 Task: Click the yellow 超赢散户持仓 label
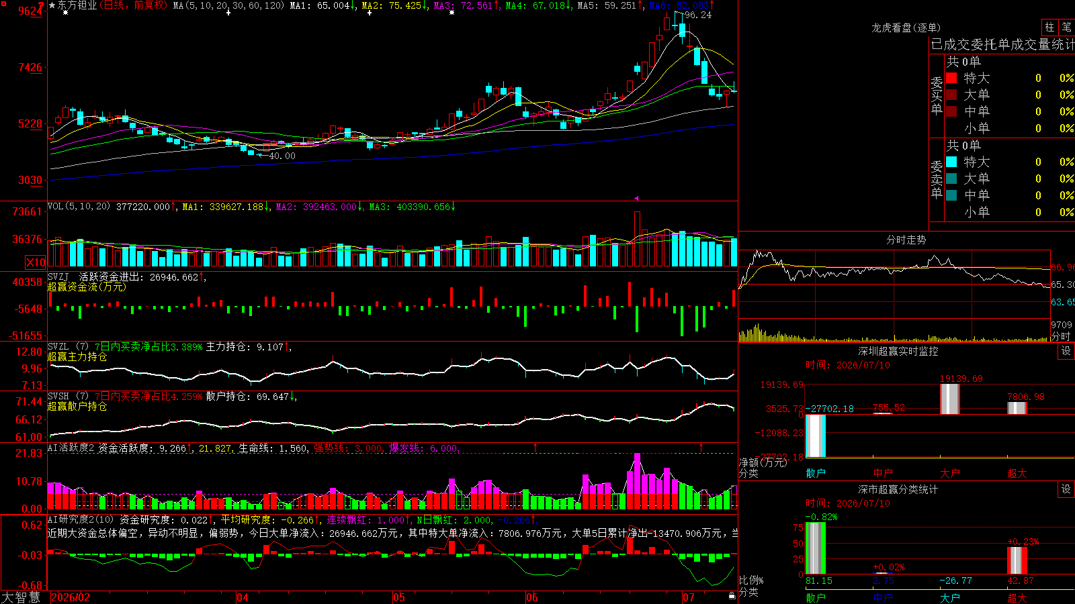[x=77, y=406]
